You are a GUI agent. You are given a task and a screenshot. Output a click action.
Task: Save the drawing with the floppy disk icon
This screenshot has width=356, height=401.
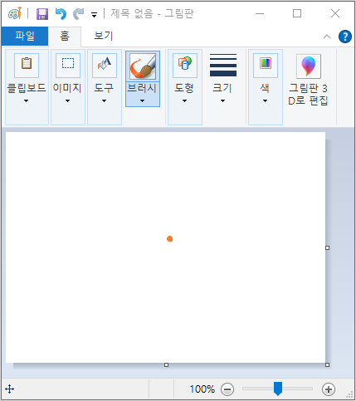pos(42,14)
